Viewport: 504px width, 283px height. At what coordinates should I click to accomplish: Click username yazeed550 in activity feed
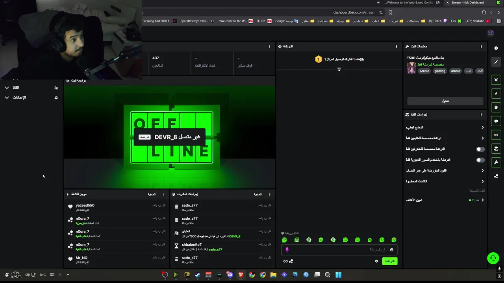pyautogui.click(x=85, y=205)
